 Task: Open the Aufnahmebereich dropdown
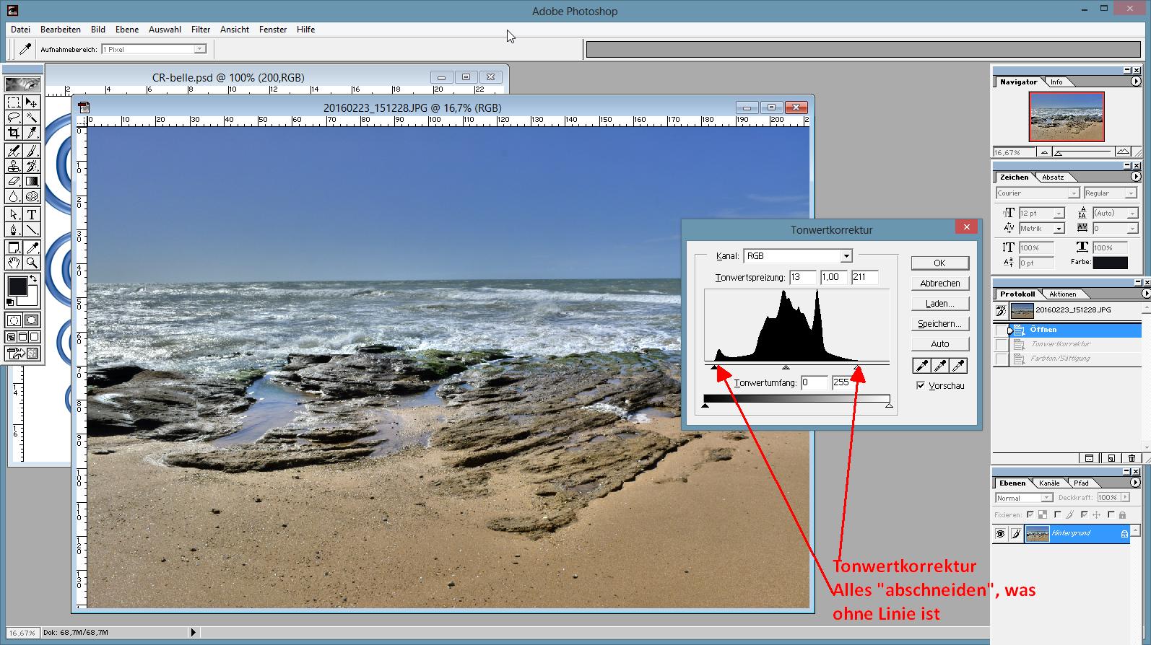(199, 49)
